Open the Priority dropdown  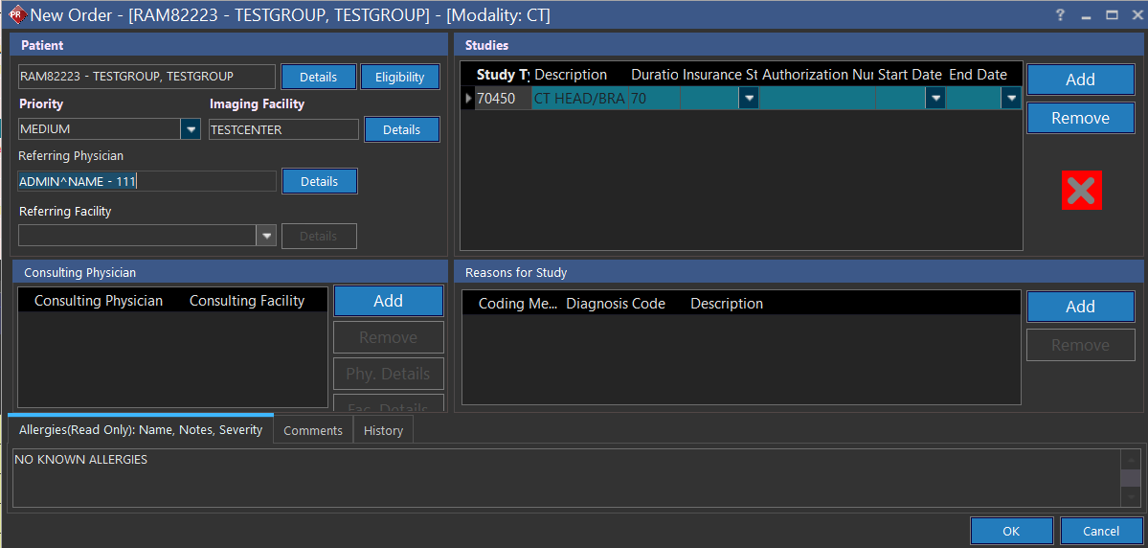pos(191,129)
